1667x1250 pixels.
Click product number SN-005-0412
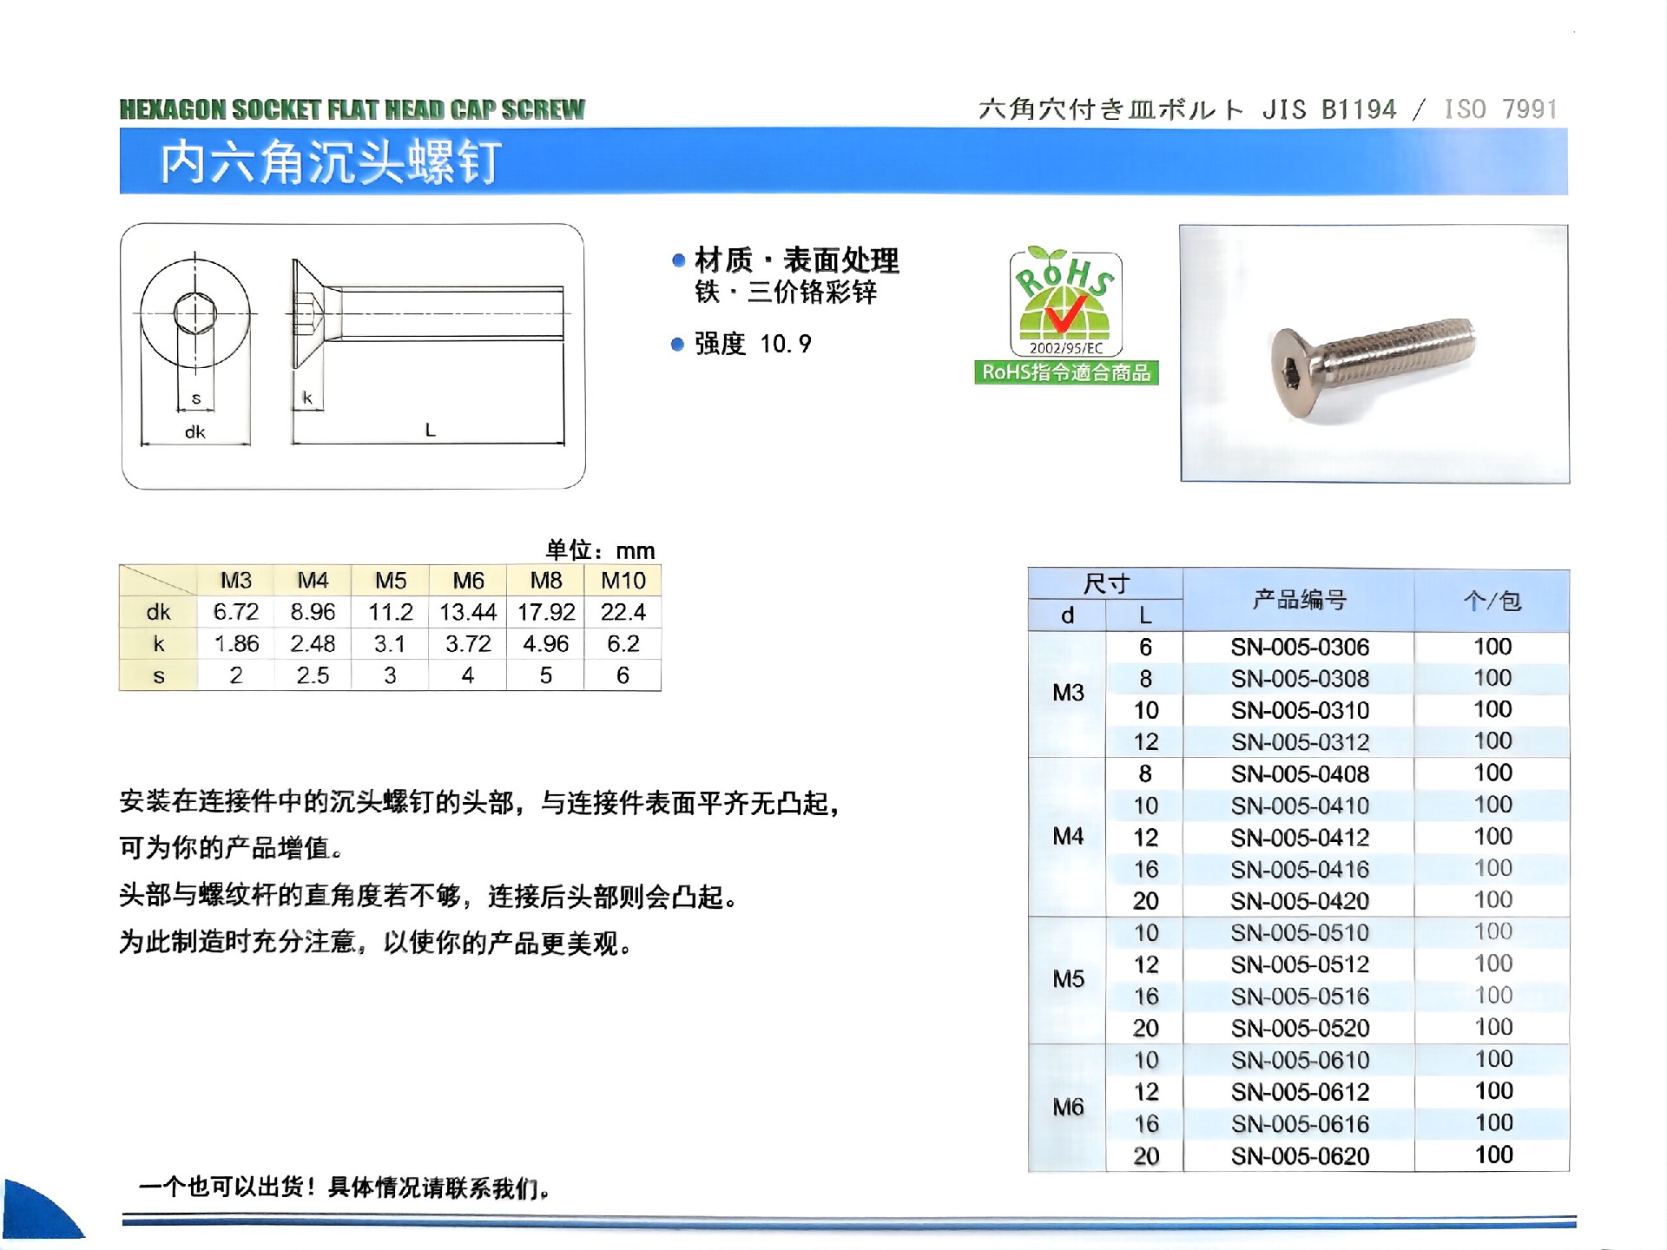(1300, 838)
